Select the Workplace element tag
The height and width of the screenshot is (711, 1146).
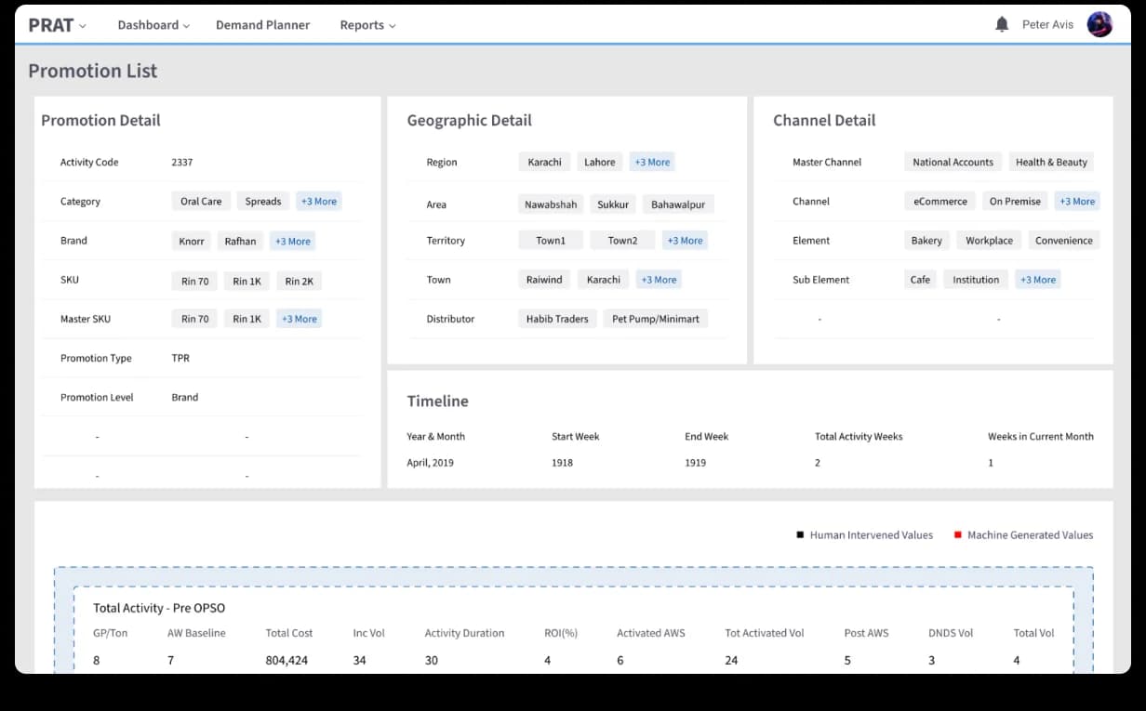[x=990, y=241]
